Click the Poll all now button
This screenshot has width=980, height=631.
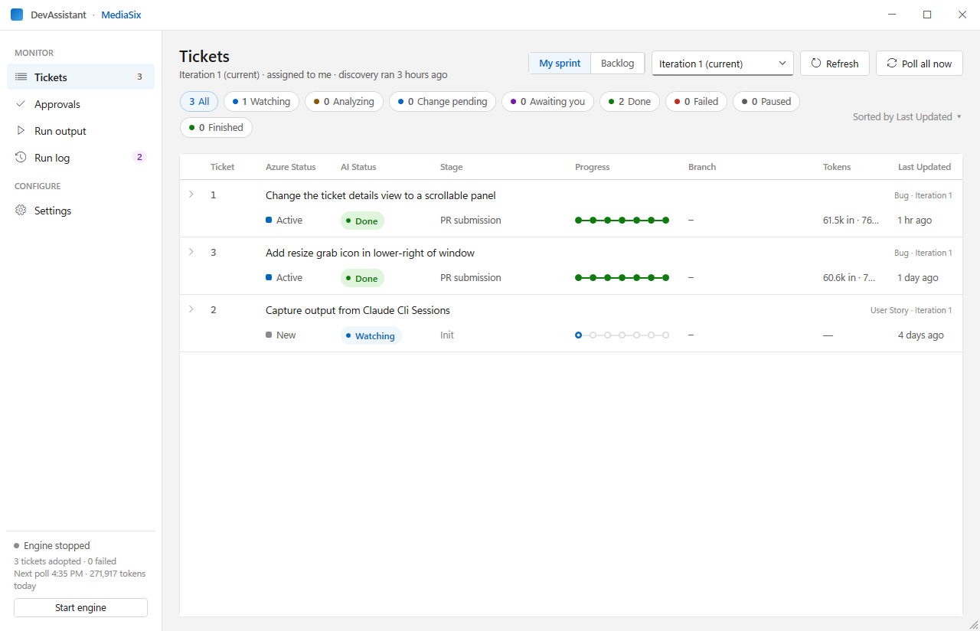(x=920, y=64)
